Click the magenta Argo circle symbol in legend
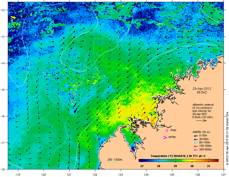 coord(167,130)
